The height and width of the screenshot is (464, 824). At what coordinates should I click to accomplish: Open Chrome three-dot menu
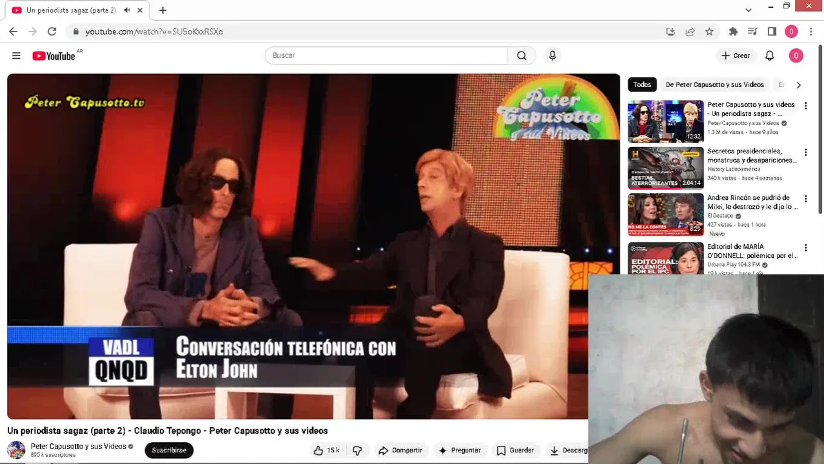[811, 31]
